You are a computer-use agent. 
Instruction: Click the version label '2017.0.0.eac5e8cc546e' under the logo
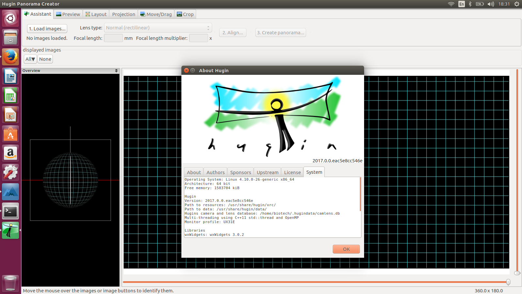(337, 160)
